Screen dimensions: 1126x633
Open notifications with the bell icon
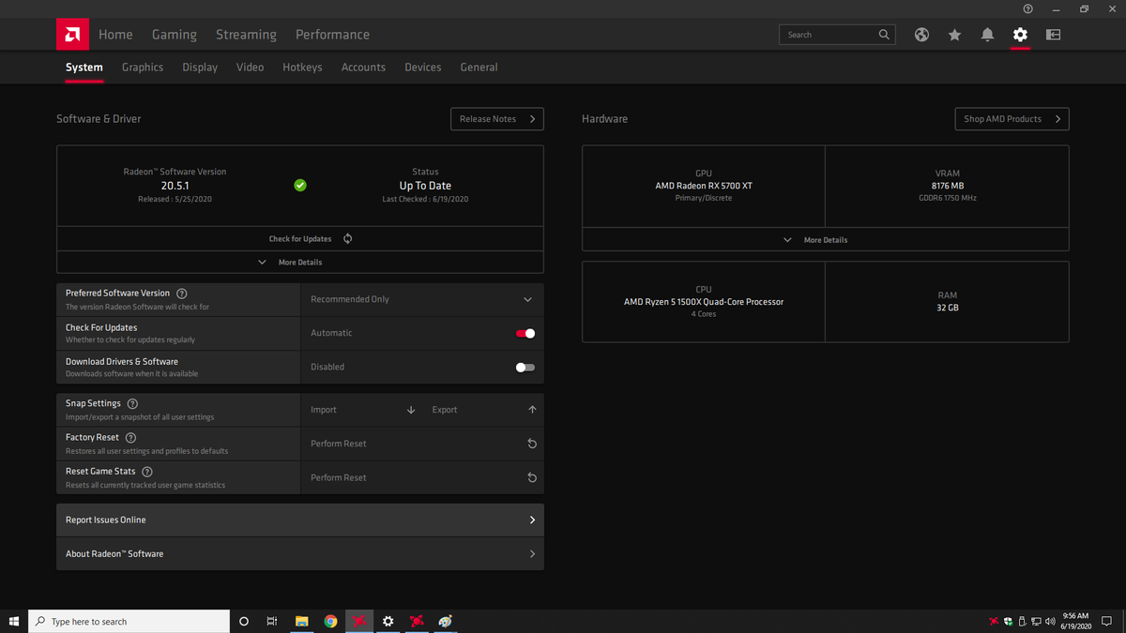[987, 34]
